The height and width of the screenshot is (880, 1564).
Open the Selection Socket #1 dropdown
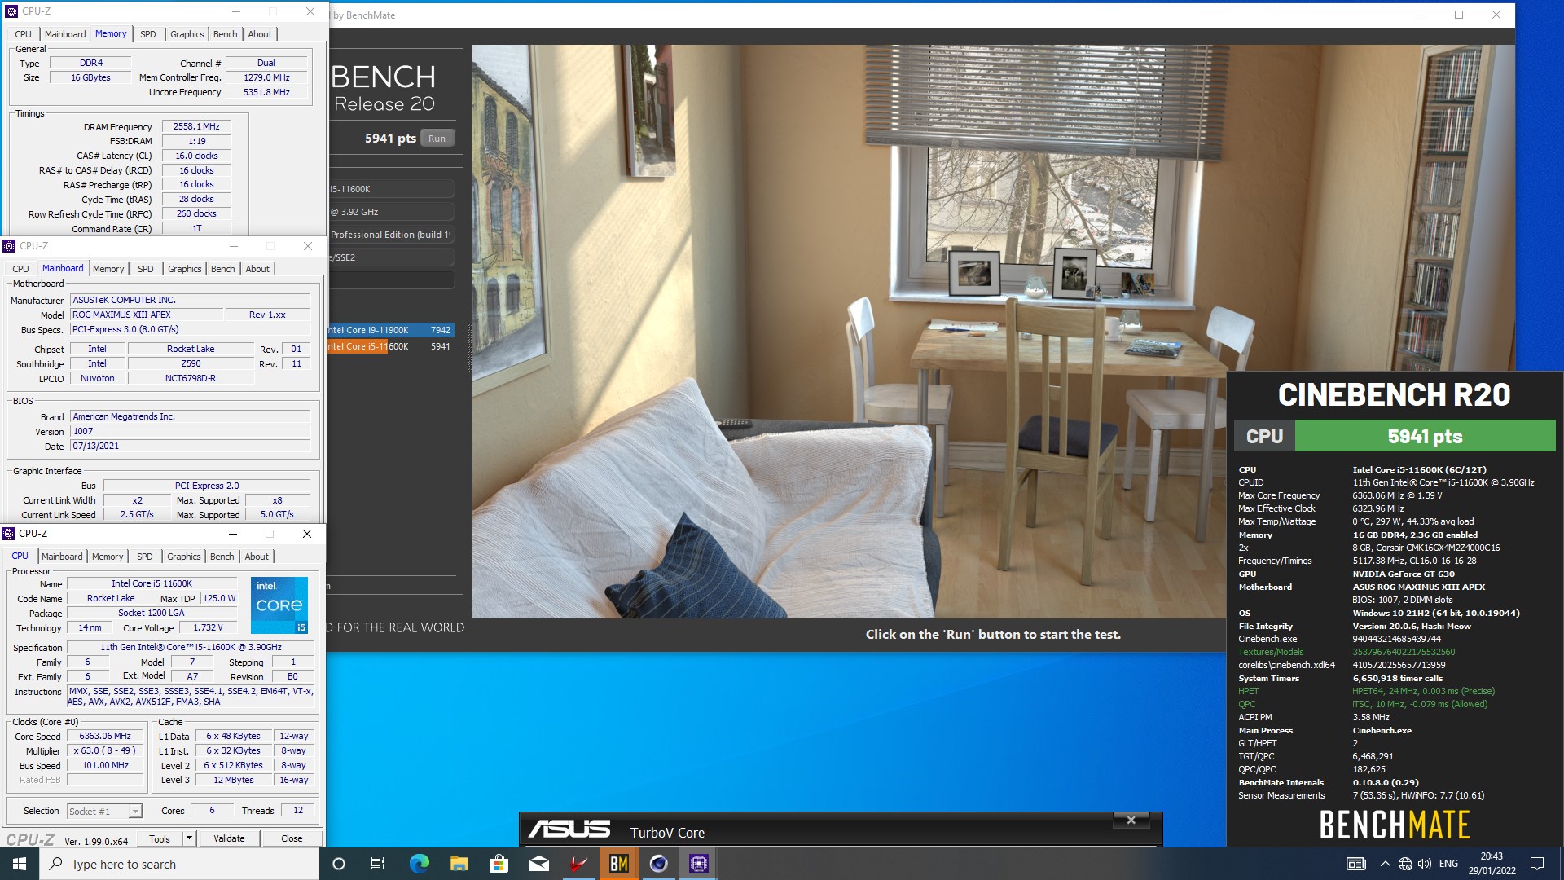tap(104, 812)
